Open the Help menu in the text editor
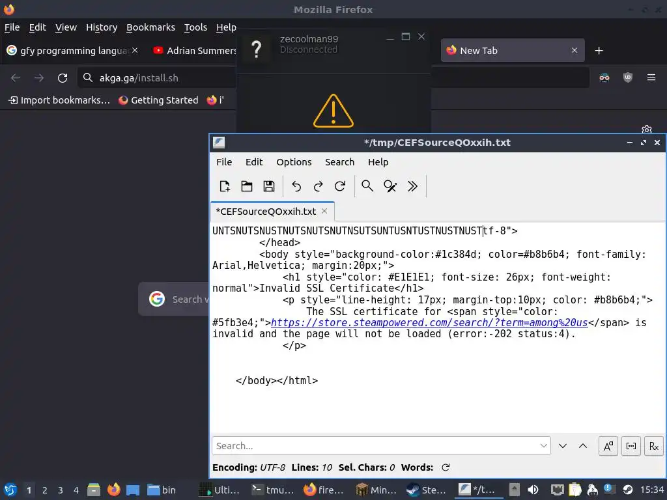Viewport: 667px width, 500px height. tap(378, 162)
